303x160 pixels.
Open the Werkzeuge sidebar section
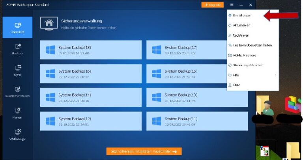[x=17, y=135]
